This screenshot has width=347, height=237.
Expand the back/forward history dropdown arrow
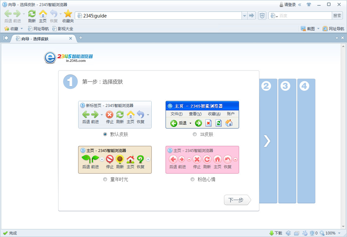[24, 14]
